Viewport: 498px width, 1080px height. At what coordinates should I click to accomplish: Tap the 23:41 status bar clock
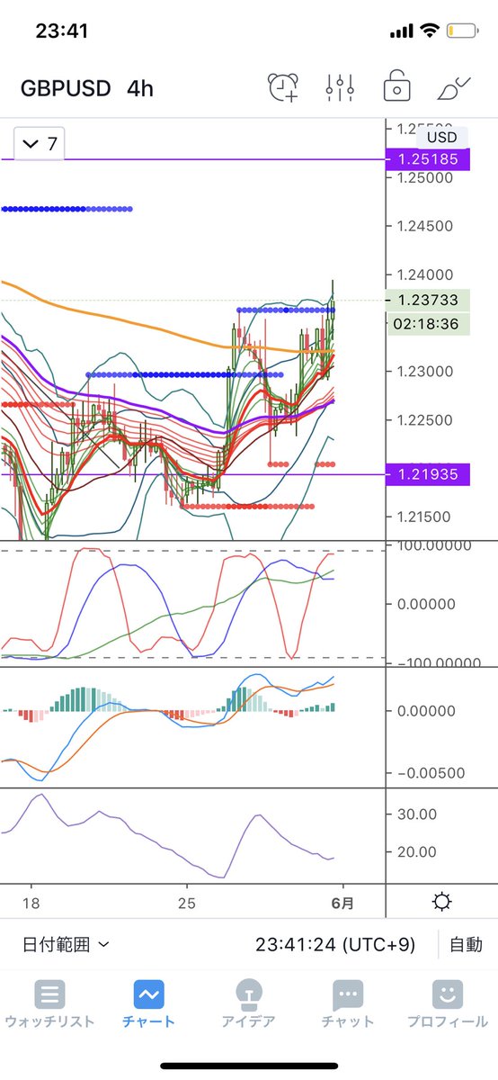pyautogui.click(x=62, y=31)
